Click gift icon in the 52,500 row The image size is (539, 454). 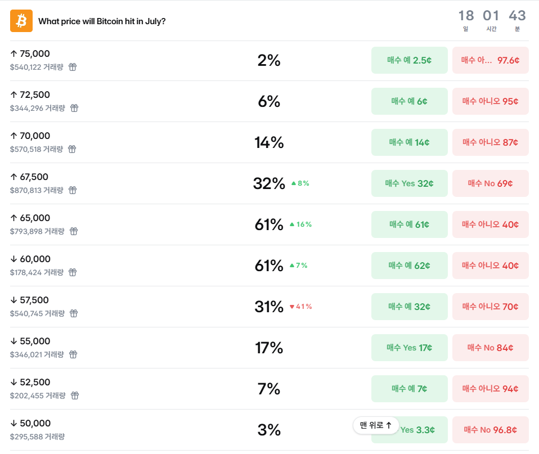point(75,395)
